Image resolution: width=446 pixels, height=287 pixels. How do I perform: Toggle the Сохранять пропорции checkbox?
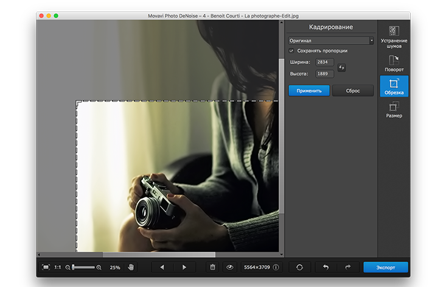pos(291,51)
